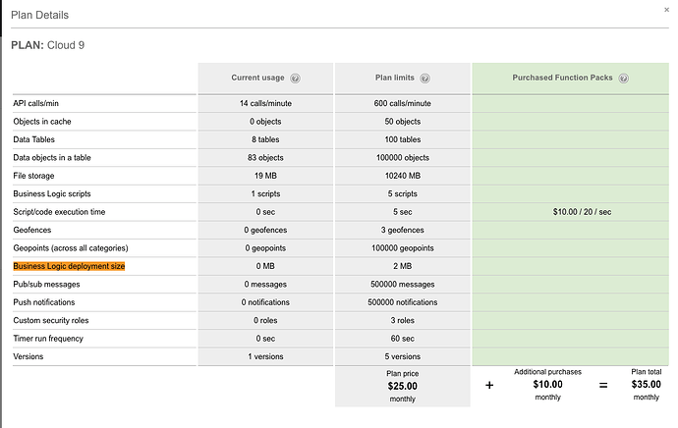The height and width of the screenshot is (428, 678).
Task: Click the $25.00 monthly plan price
Action: pyautogui.click(x=402, y=386)
